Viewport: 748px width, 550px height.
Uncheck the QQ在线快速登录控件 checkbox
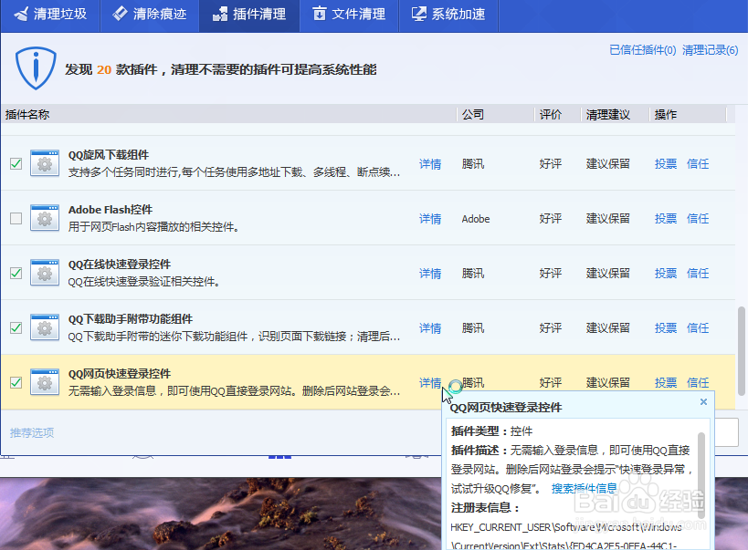tap(16, 273)
